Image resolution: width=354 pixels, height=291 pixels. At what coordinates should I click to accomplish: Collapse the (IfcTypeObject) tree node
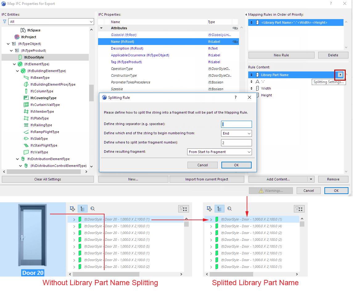[x=8, y=44]
